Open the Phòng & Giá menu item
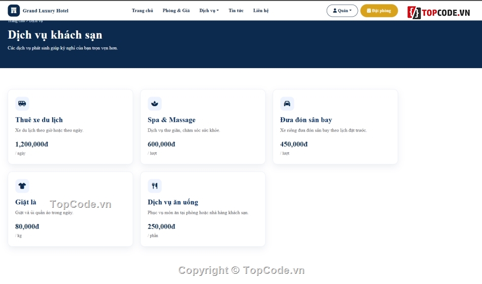Viewport: 482px width, 284px height. tap(176, 11)
